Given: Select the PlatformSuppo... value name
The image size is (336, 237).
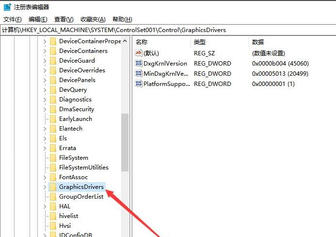Looking at the screenshot, I should pyautogui.click(x=167, y=84).
